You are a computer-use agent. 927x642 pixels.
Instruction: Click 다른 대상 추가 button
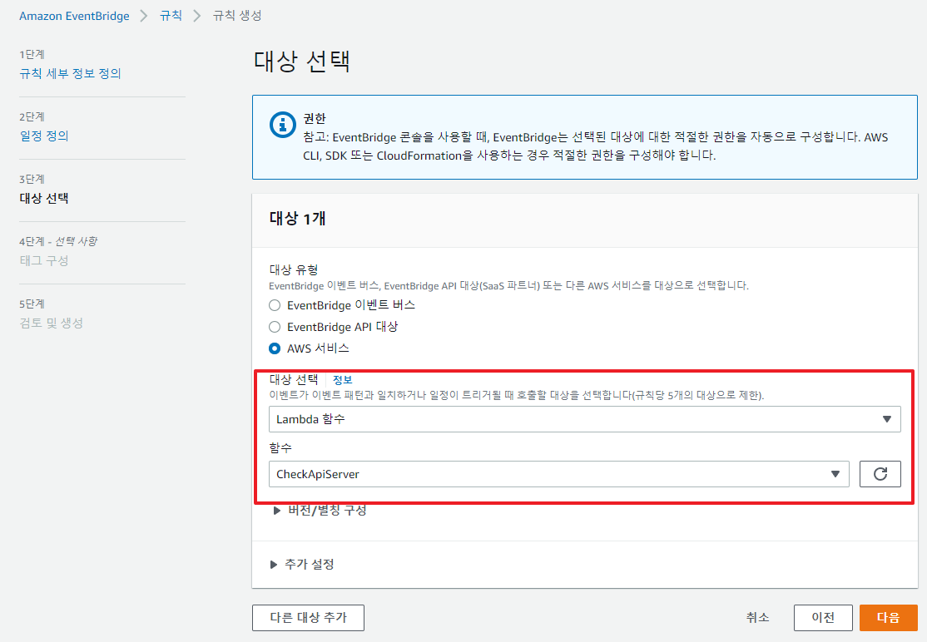[x=308, y=618]
